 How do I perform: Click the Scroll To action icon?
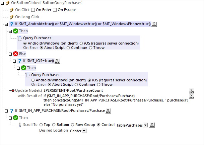[20, 125]
